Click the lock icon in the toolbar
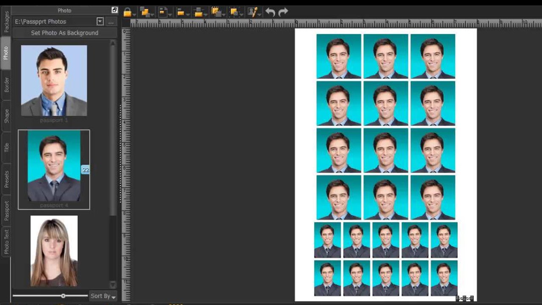The image size is (542, 305). 127,12
